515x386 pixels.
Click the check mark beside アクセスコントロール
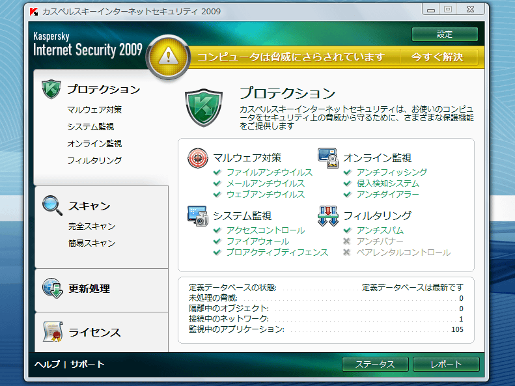[217, 230]
